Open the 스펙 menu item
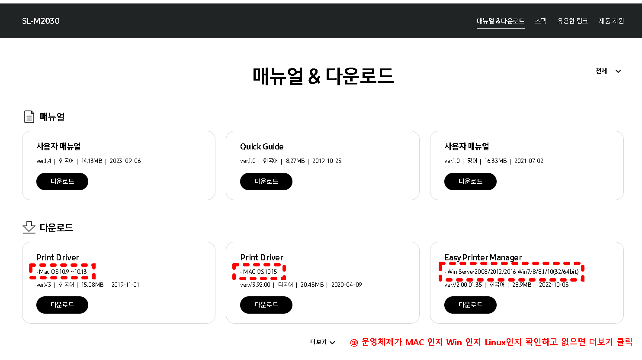The width and height of the screenshot is (642, 360). pyautogui.click(x=540, y=20)
